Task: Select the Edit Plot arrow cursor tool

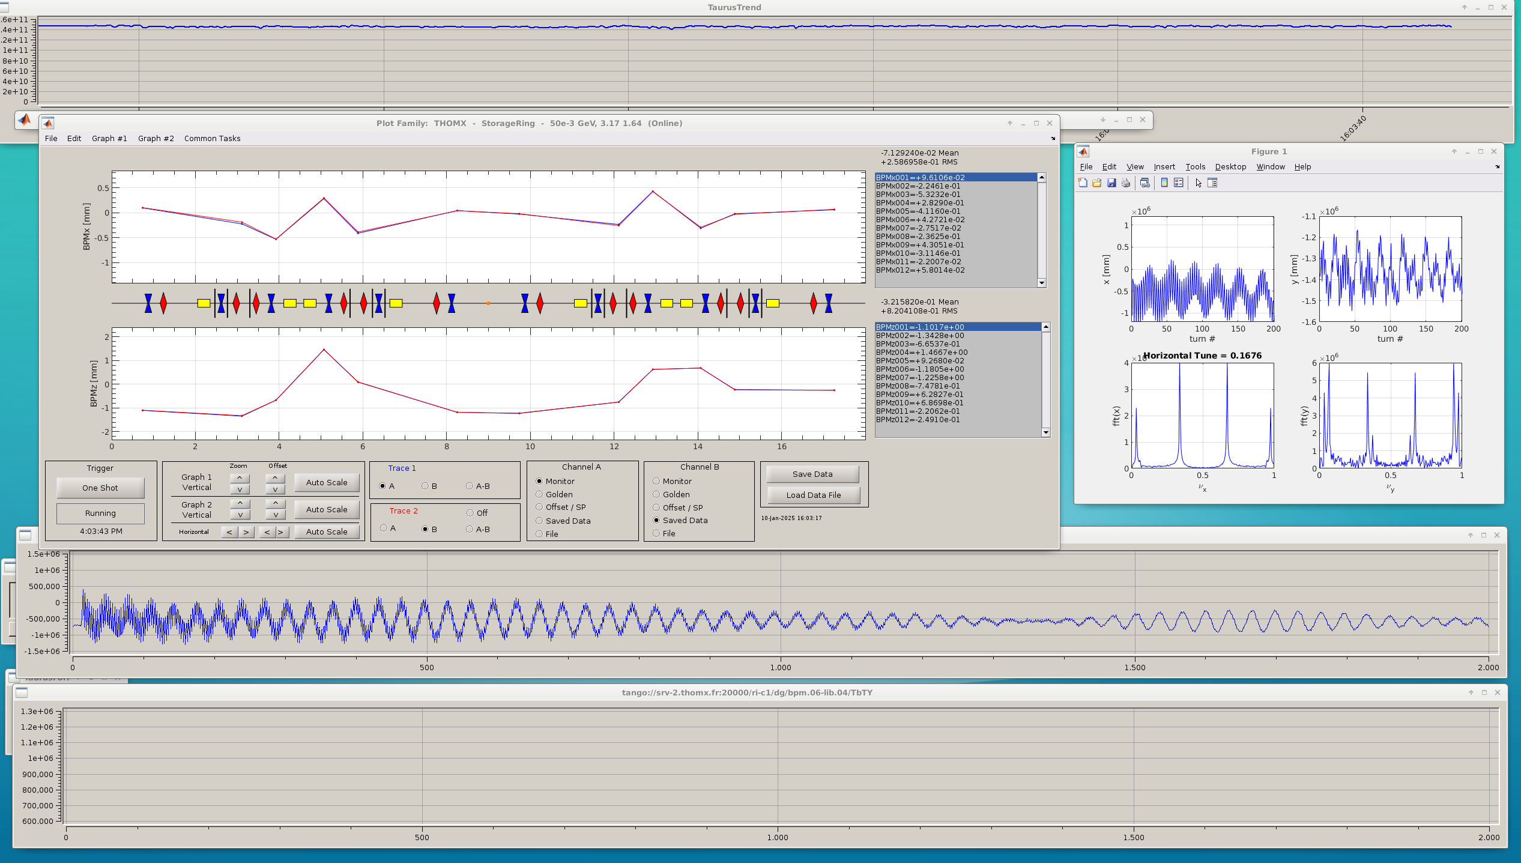Action: tap(1198, 183)
